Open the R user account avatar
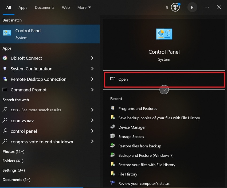The width and height of the screenshot is (227, 188). (x=192, y=7)
